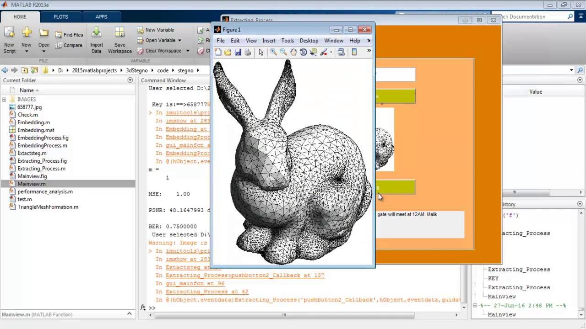Open Figure 1 File menu
586x329 pixels.
point(221,41)
